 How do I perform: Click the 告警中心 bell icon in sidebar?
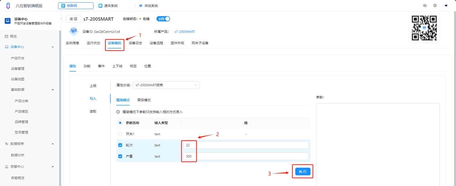pos(6,166)
